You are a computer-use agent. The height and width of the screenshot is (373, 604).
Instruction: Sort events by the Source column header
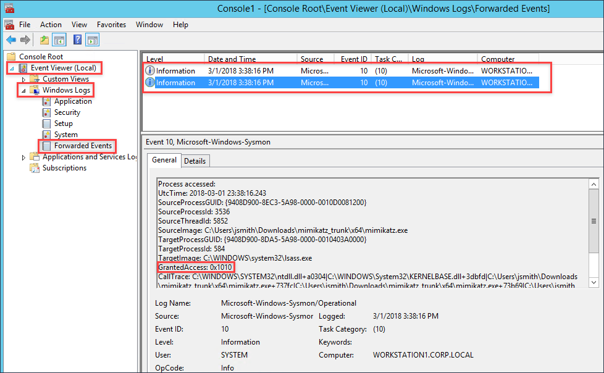[316, 59]
